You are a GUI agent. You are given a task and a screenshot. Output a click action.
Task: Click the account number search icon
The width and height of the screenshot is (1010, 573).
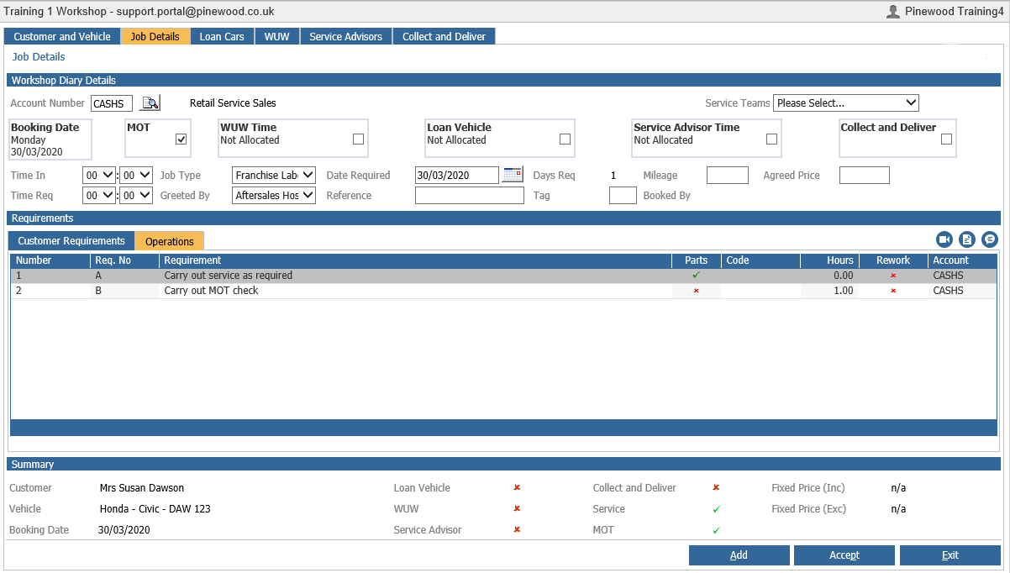pos(150,103)
